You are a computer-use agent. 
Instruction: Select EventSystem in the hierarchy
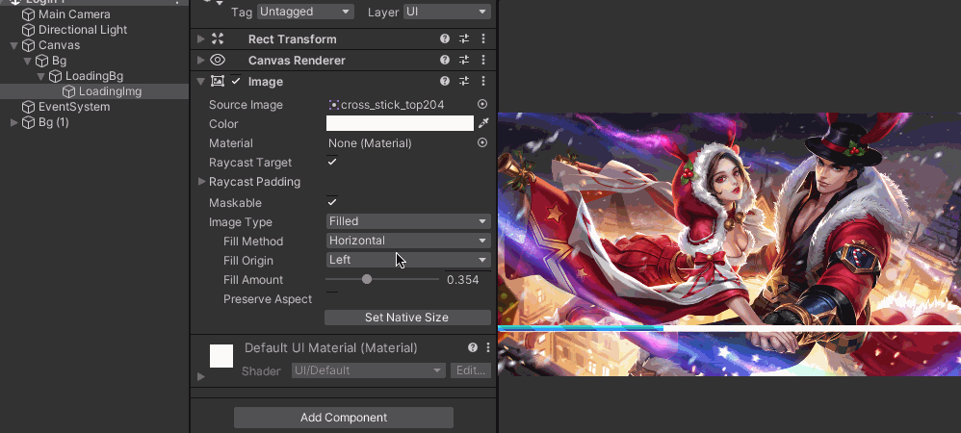coord(74,107)
